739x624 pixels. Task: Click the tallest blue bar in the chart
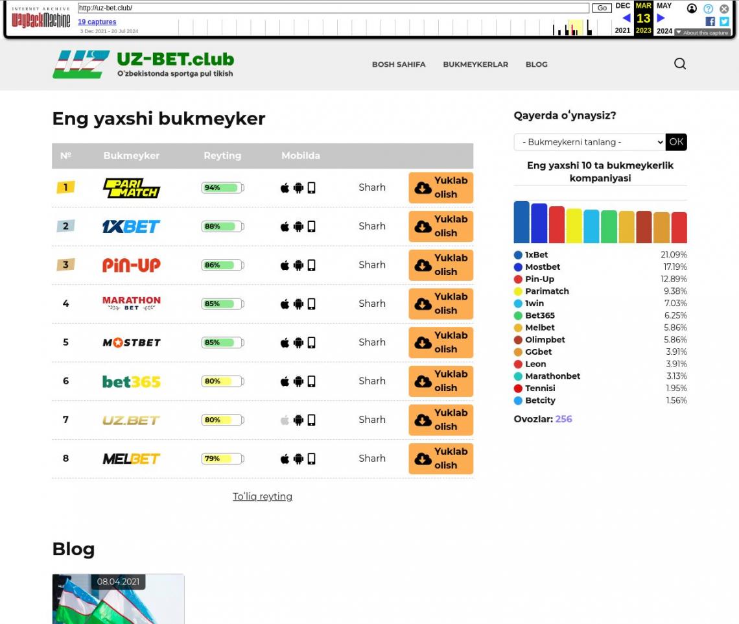[521, 222]
